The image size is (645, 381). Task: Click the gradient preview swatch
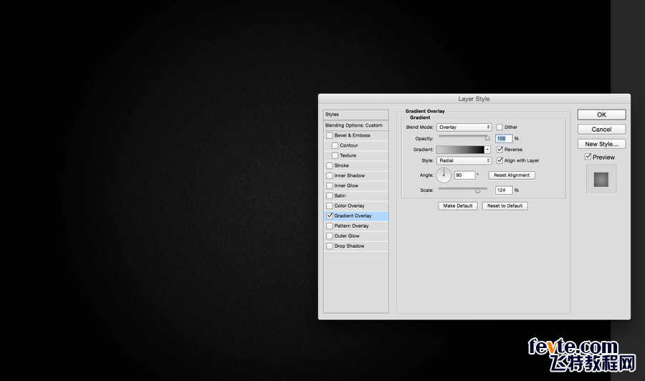click(x=460, y=150)
